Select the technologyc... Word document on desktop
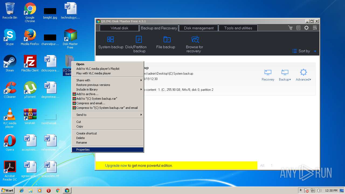 70,11
